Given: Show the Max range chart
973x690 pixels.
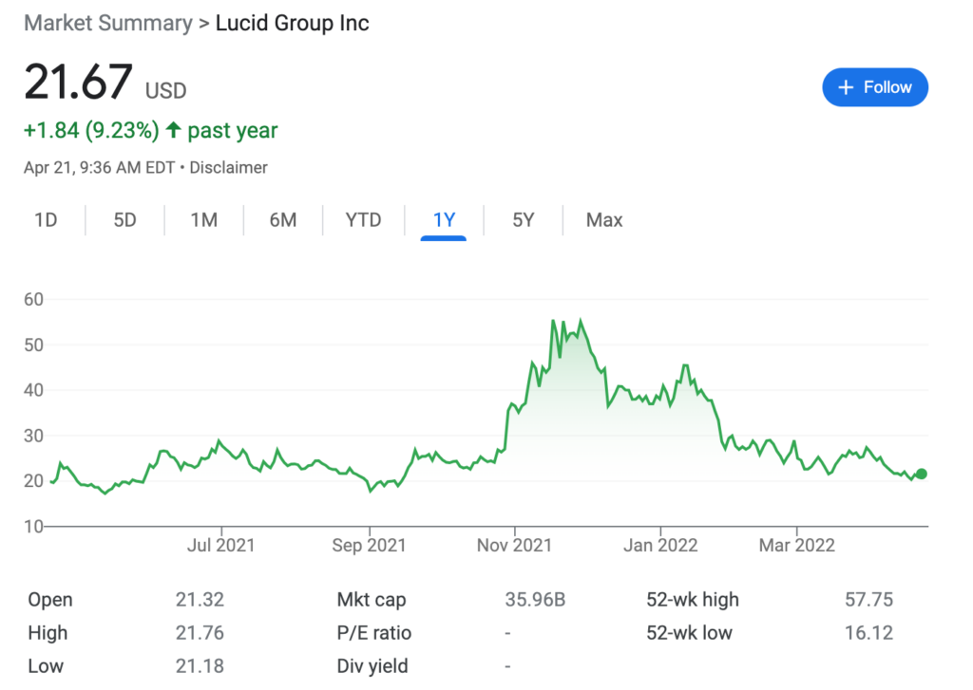Looking at the screenshot, I should [x=603, y=220].
